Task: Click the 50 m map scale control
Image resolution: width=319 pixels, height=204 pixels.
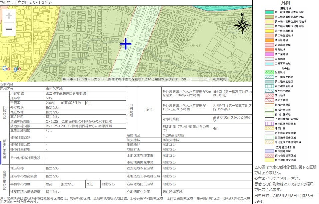Action: 195,79
